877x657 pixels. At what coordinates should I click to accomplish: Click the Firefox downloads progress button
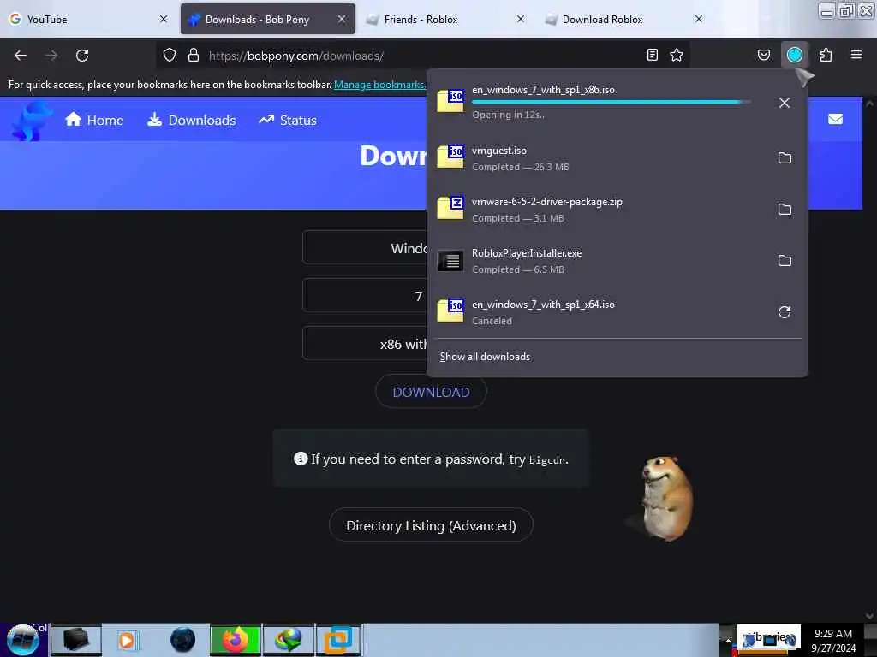click(x=795, y=55)
